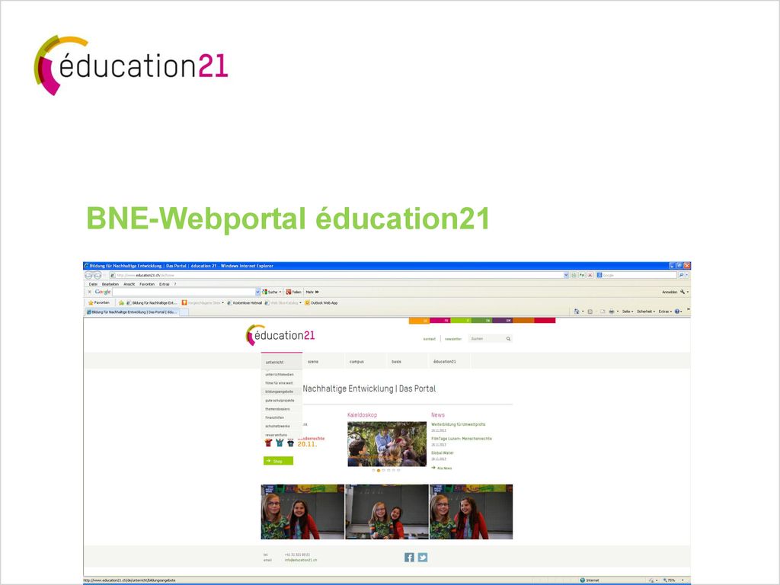Image resolution: width=780 pixels, height=585 pixels.
Task: Click the Twitter icon in page footer
Action: (x=422, y=557)
